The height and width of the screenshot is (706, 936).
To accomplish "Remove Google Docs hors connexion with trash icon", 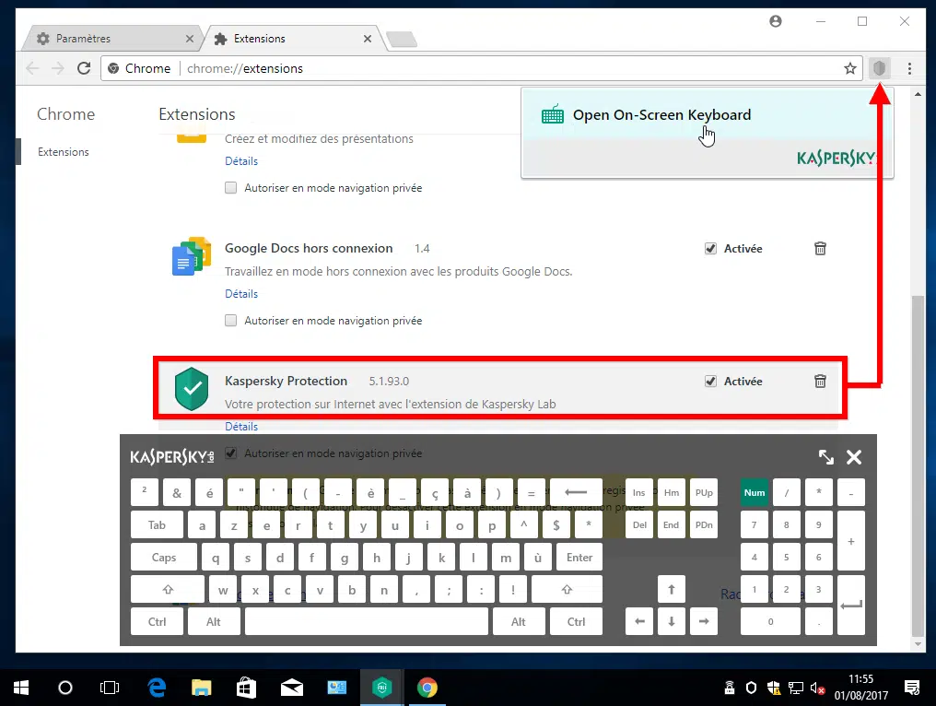I will click(x=820, y=249).
